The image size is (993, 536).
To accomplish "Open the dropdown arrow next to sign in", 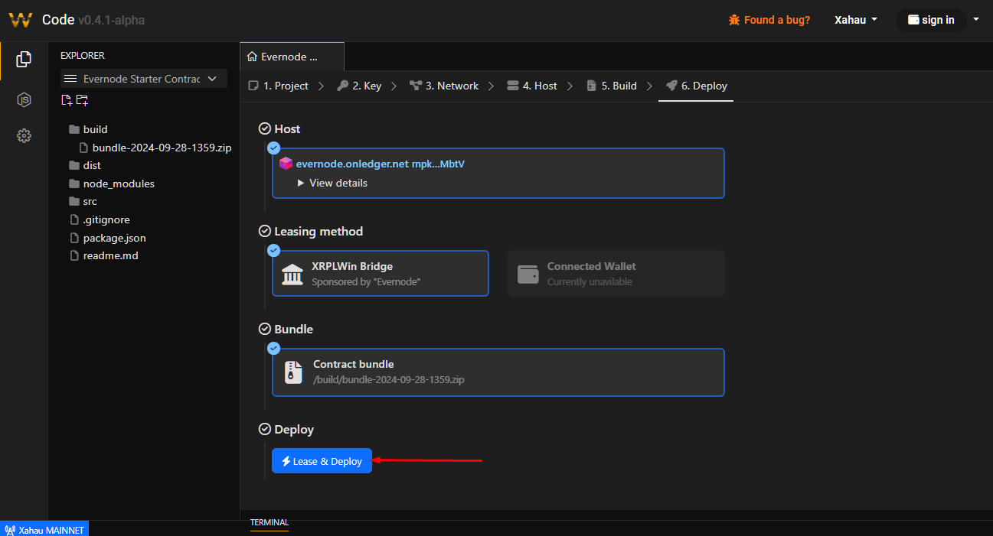I will (x=975, y=19).
